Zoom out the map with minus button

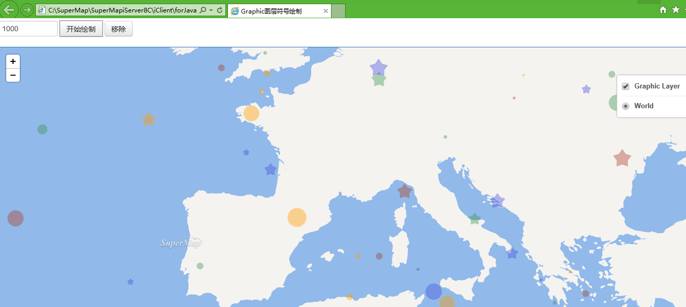(x=13, y=75)
